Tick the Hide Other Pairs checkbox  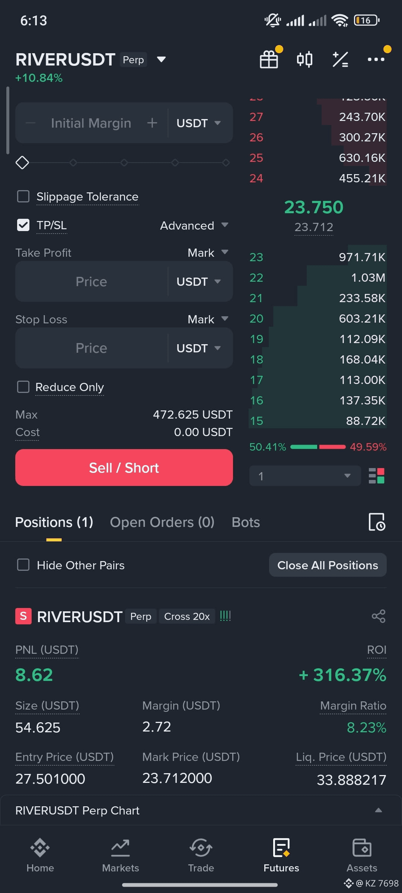(x=23, y=565)
